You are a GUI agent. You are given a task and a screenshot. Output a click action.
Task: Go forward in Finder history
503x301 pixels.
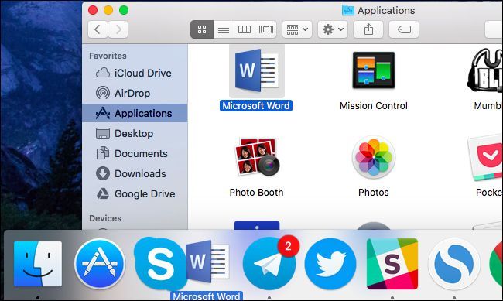118,29
